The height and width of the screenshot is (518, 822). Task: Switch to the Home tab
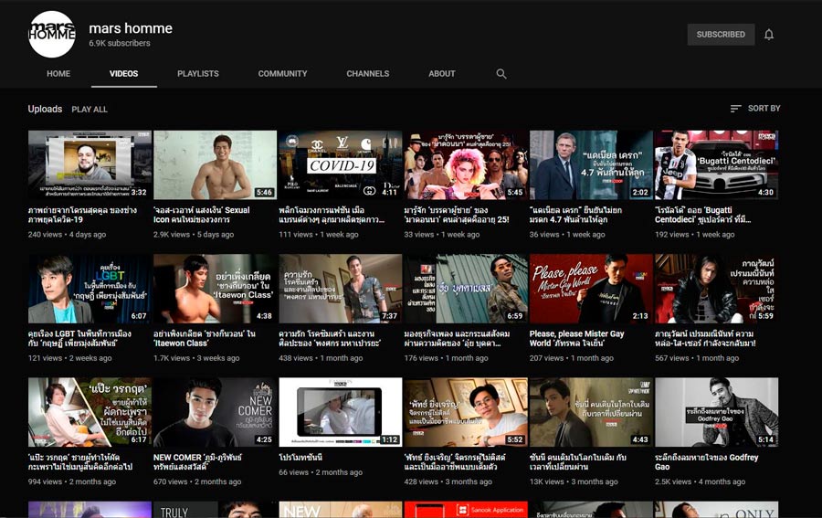click(x=58, y=74)
